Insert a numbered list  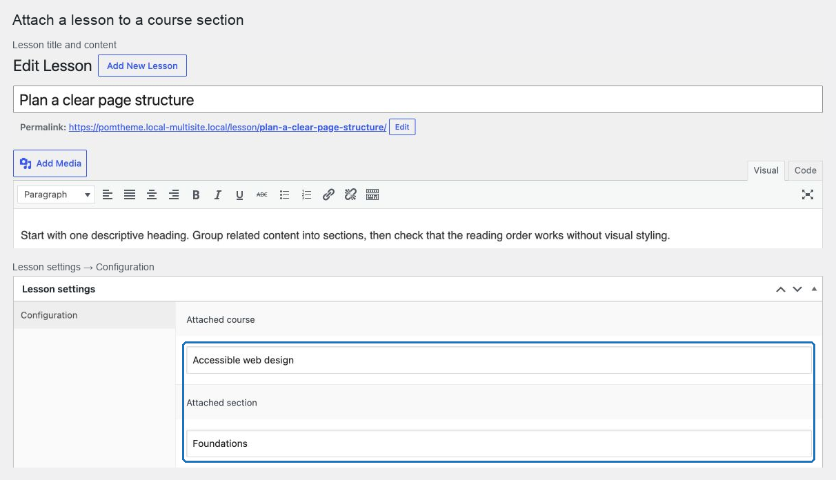pyautogui.click(x=306, y=194)
